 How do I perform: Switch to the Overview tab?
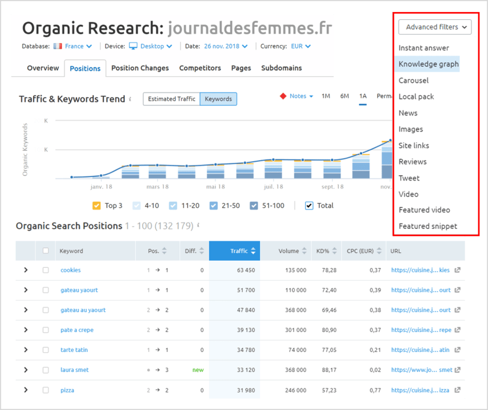click(x=43, y=68)
